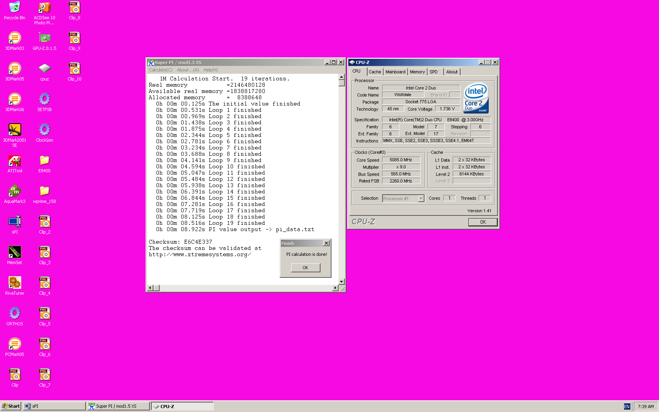Launch the sPI desktop icon
The height and width of the screenshot is (412, 659).
click(15, 225)
